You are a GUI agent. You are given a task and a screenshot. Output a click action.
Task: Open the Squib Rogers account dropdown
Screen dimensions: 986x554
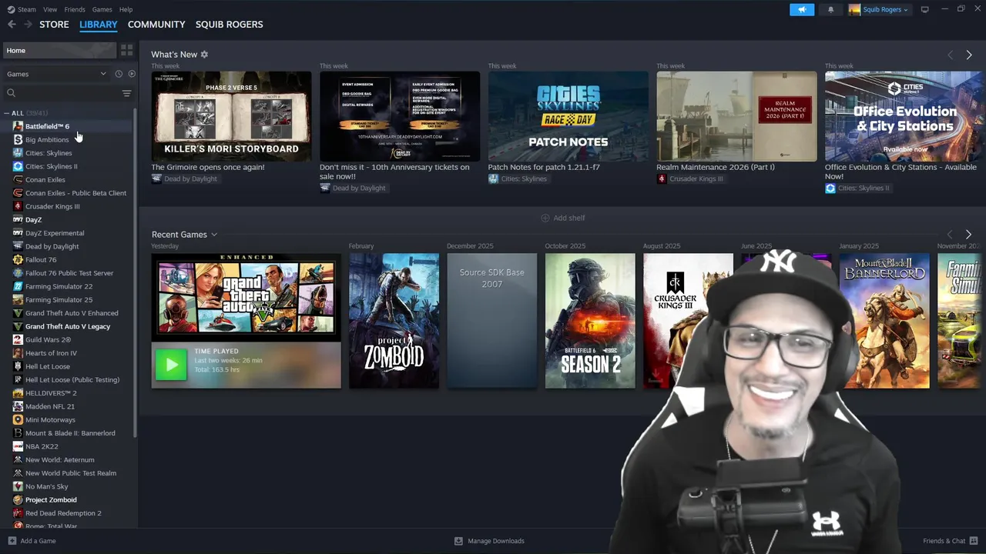coord(879,9)
